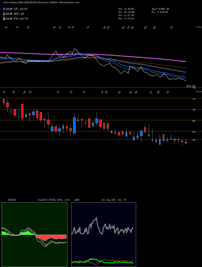
Task: Select the 'DOW MT: 63' legend text
Action: 15,14
